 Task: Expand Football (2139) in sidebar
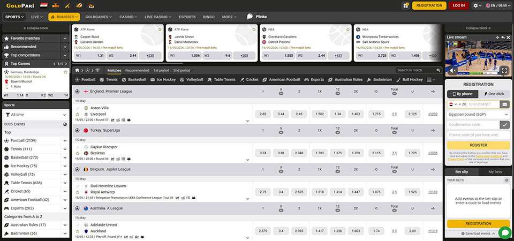65,141
